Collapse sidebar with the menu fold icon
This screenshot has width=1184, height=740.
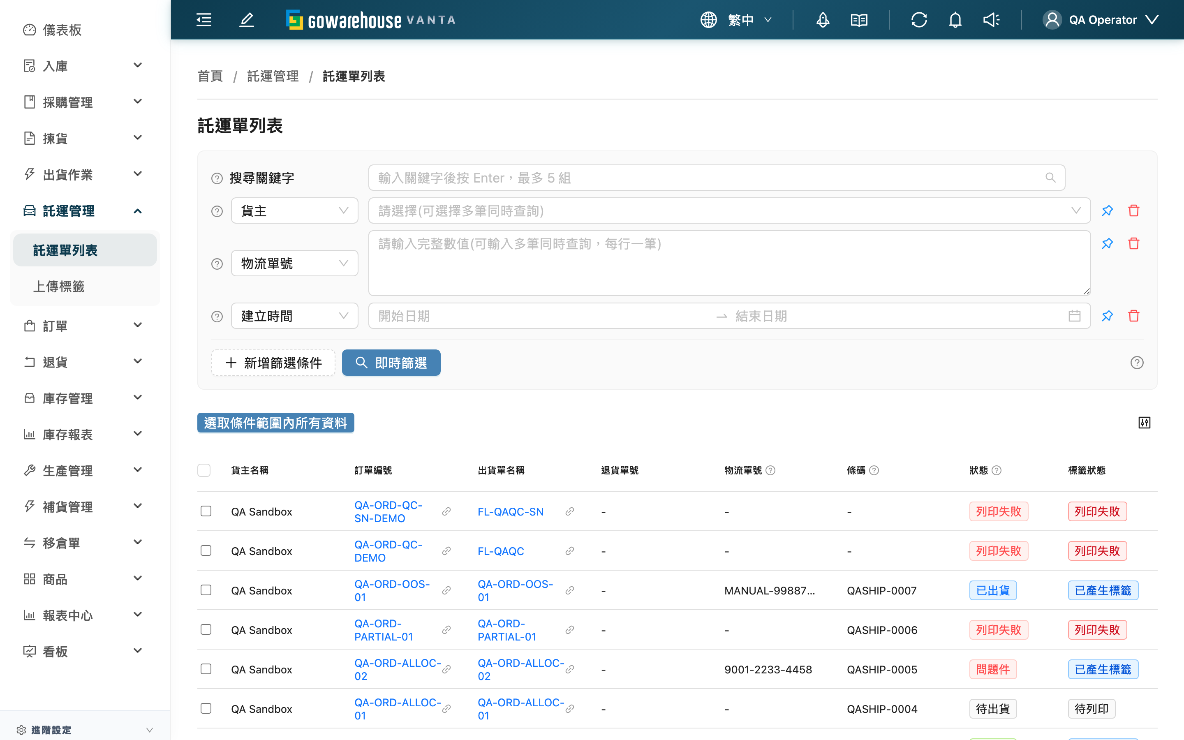point(204,20)
